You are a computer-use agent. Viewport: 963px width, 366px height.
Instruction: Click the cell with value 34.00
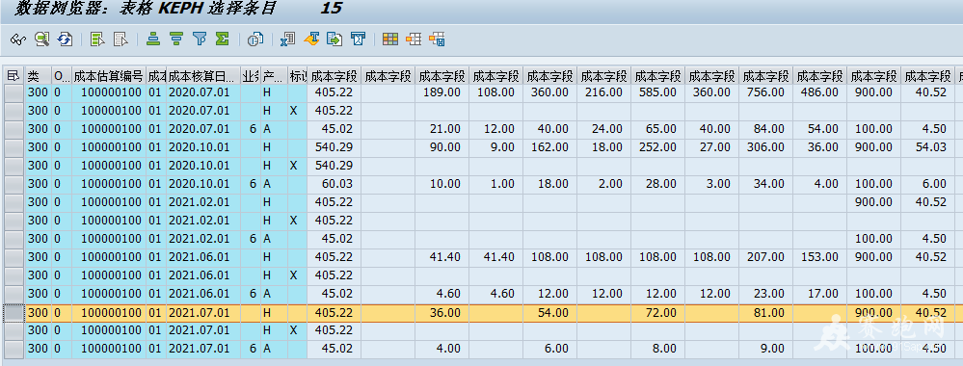click(765, 184)
